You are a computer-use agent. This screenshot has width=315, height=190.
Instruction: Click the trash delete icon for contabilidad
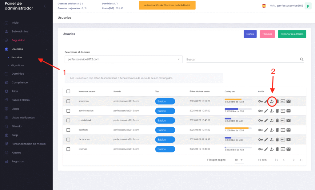(x=277, y=121)
